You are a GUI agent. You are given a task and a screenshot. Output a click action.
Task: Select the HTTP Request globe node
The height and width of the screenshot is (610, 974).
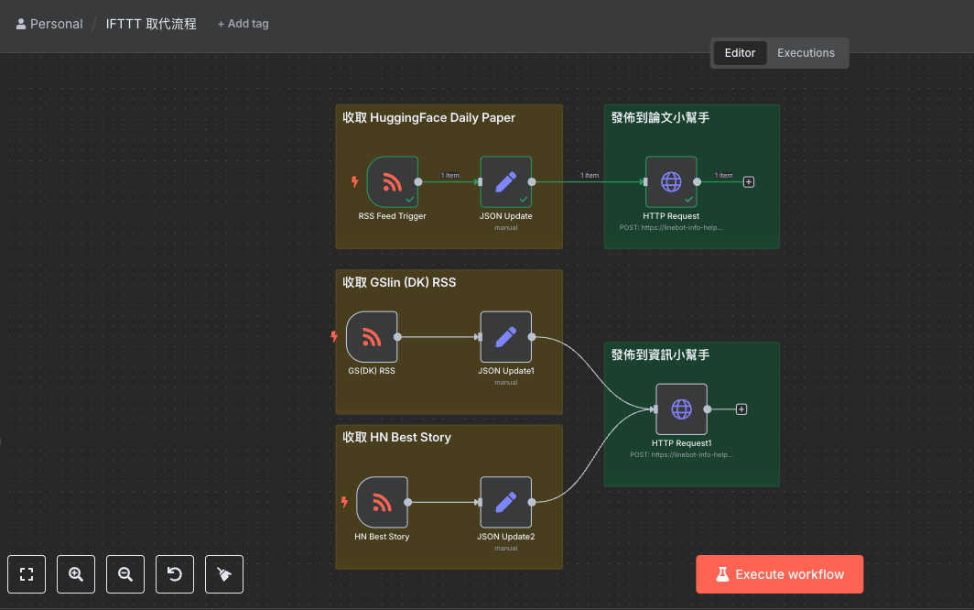671,181
